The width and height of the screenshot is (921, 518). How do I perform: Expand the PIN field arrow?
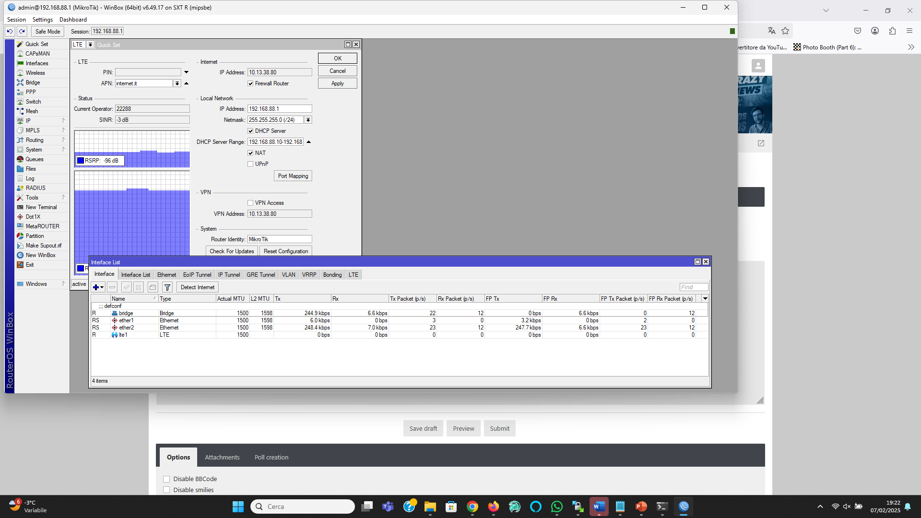tap(186, 72)
